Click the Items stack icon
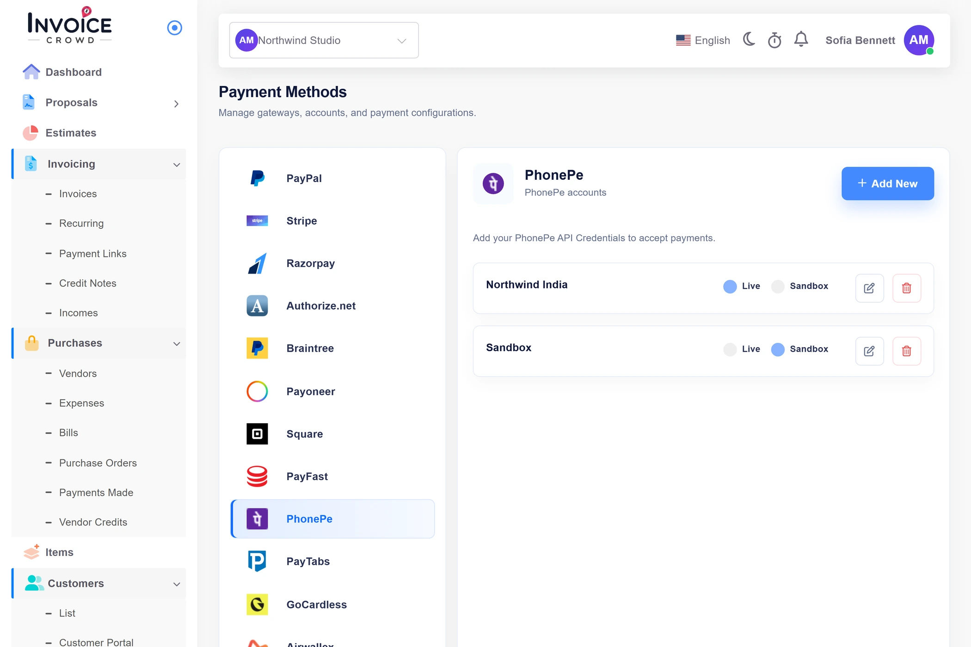The image size is (971, 647). coord(31,552)
